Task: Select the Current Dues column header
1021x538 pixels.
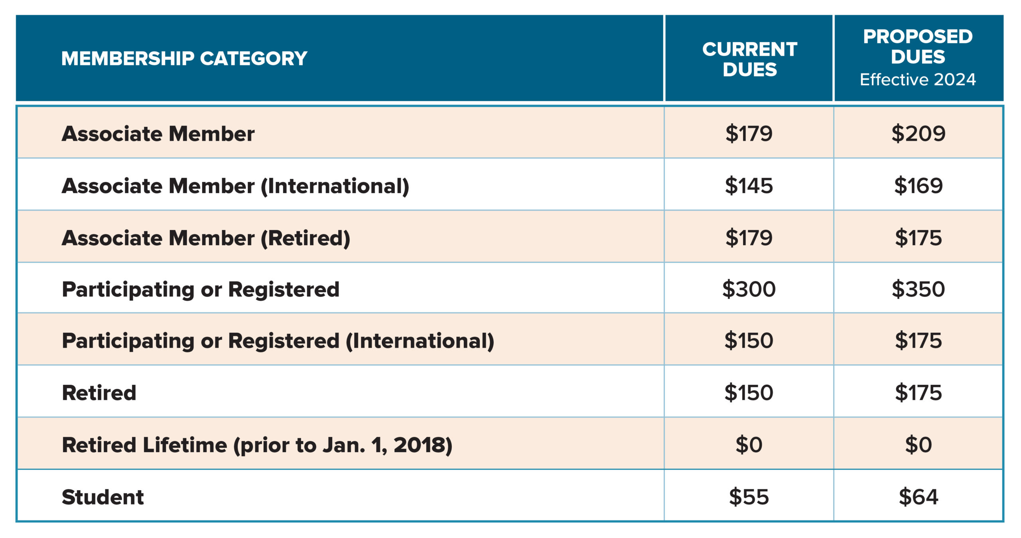Action: click(749, 59)
